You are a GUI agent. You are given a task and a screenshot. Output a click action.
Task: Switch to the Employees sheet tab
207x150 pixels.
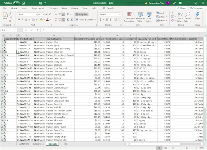(38, 144)
